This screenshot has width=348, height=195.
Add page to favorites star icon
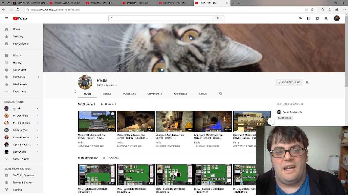pyautogui.click(x=312, y=9)
